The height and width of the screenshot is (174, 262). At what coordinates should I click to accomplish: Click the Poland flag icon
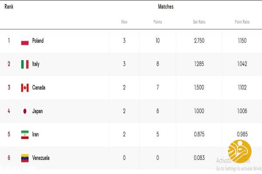(25, 41)
